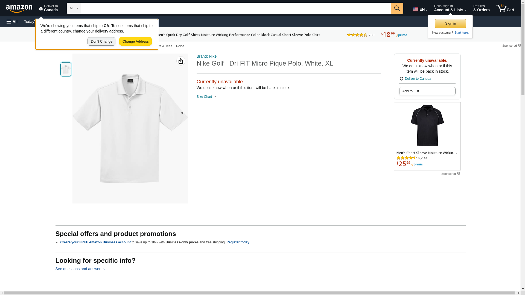This screenshot has width=525, height=295.
Task: Click the share icon on product image
Action: pyautogui.click(x=181, y=61)
